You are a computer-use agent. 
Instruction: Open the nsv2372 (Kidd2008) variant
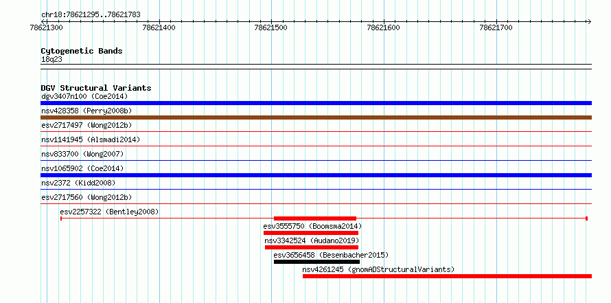(x=78, y=183)
